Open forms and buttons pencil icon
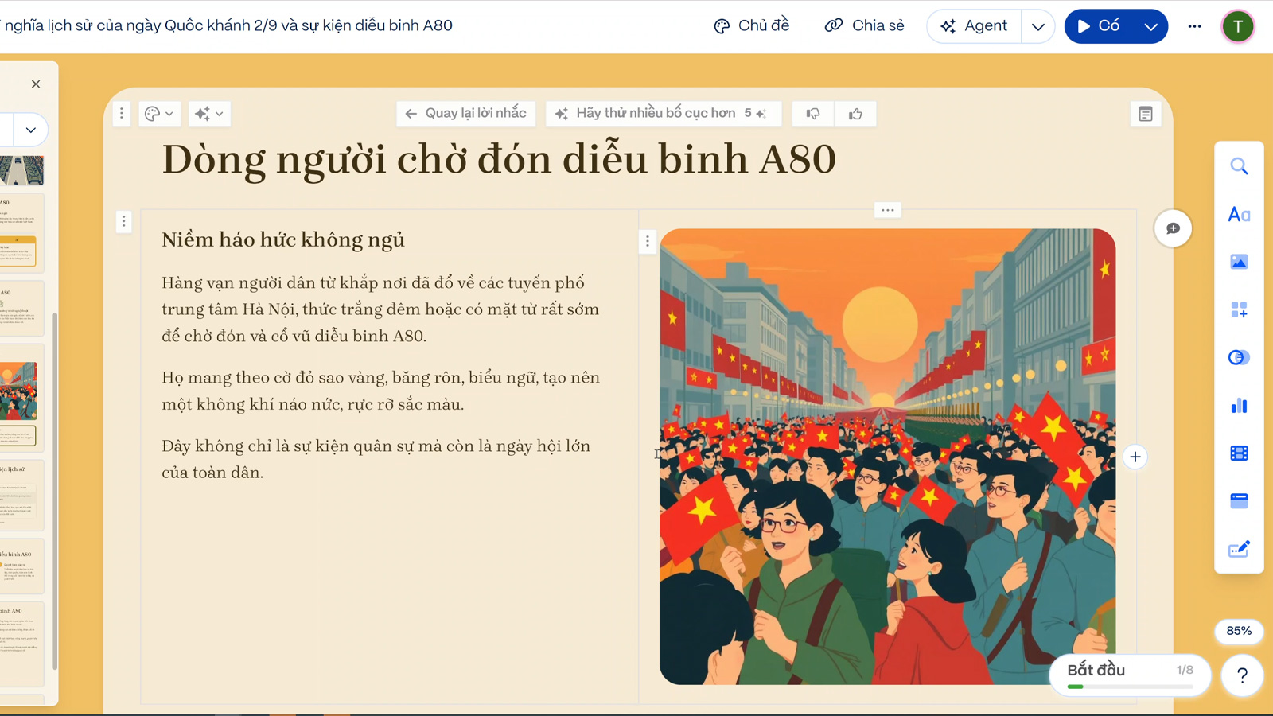This screenshot has width=1273, height=716. [1239, 549]
